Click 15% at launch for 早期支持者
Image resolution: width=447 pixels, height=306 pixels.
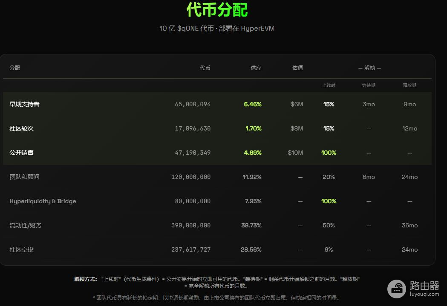[x=329, y=105]
